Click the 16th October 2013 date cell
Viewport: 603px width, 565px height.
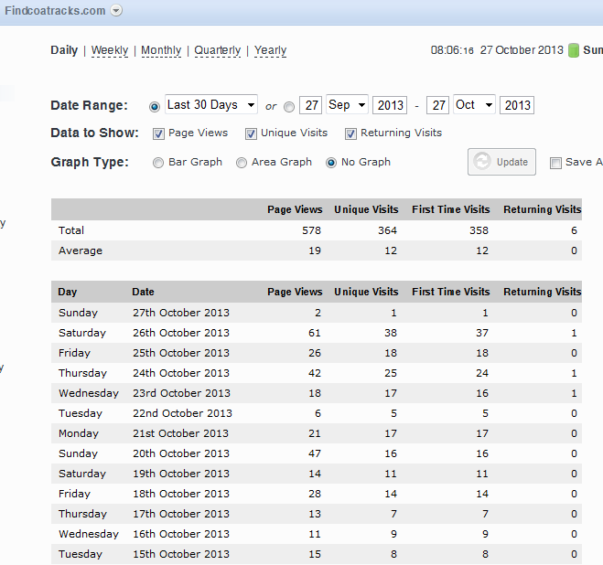coord(181,534)
